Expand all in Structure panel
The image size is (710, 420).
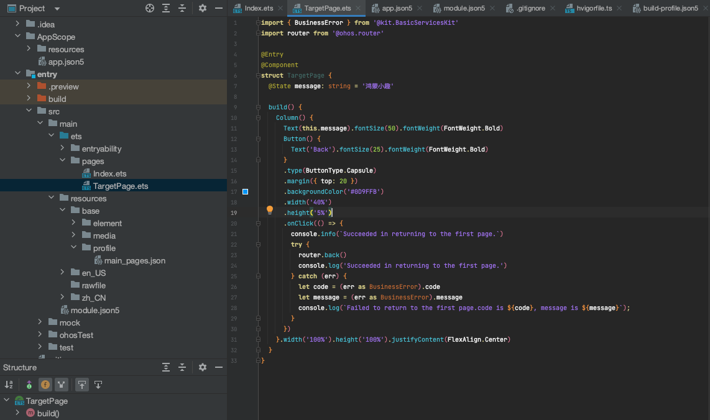[166, 367]
